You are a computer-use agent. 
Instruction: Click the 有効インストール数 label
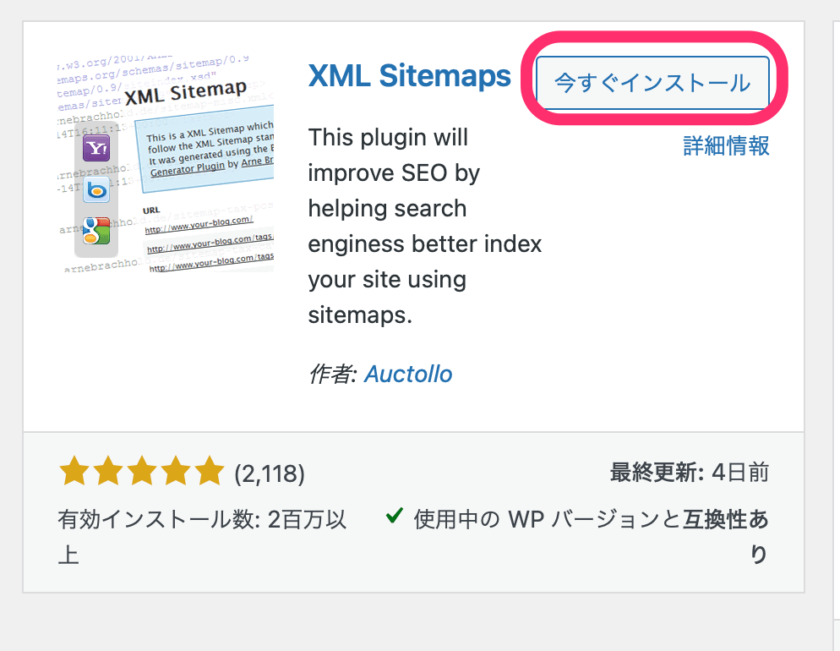tap(157, 519)
